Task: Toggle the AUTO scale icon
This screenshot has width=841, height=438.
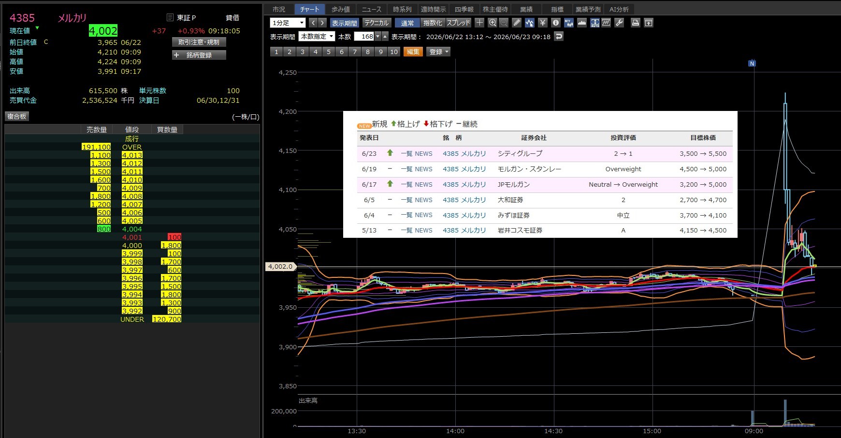Action: click(595, 23)
